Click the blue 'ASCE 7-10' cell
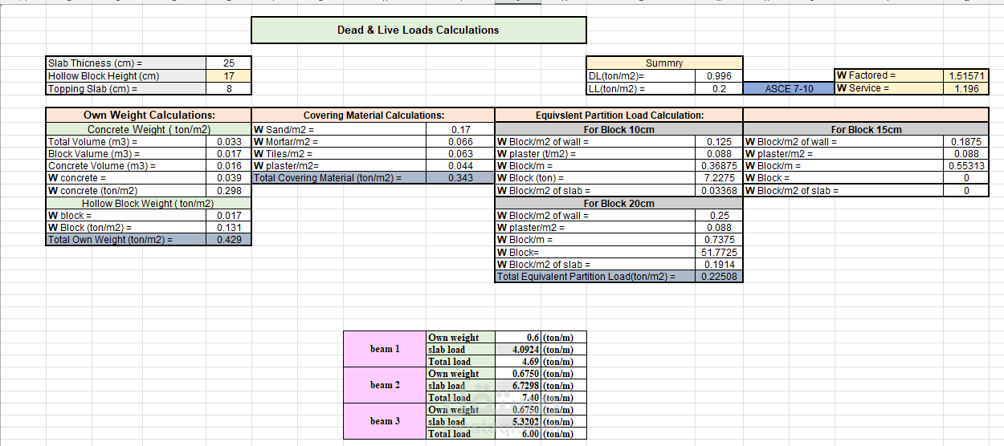1004x446 pixels. click(x=789, y=89)
